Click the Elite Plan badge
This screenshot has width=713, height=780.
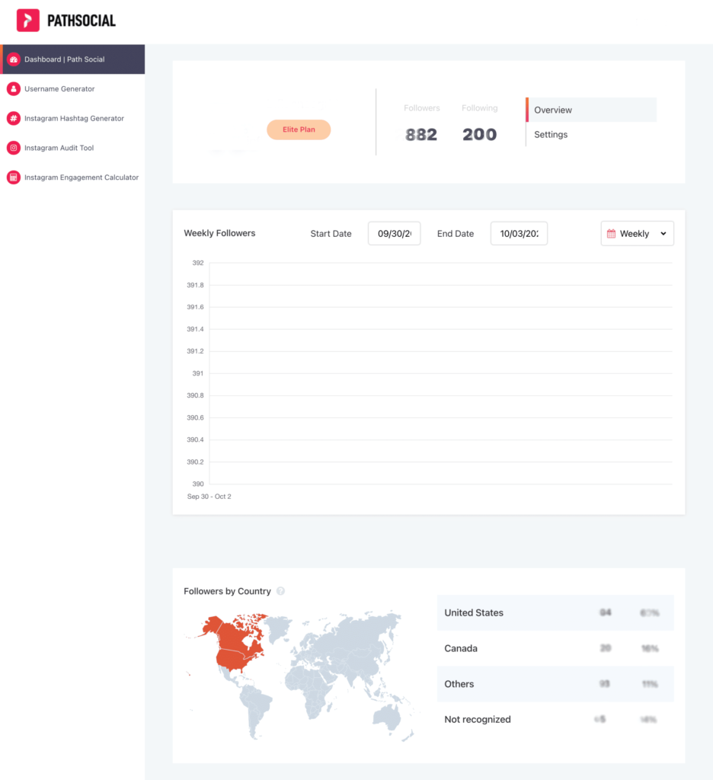[299, 129]
